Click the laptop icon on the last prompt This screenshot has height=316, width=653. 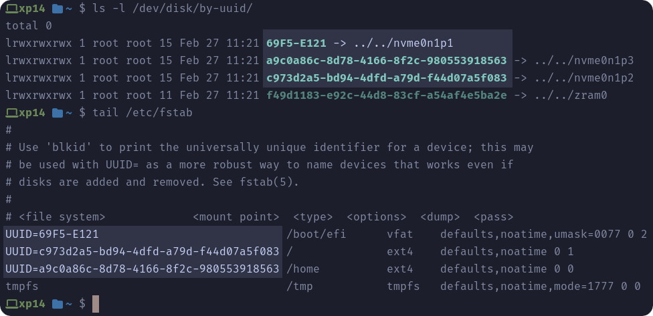12,304
